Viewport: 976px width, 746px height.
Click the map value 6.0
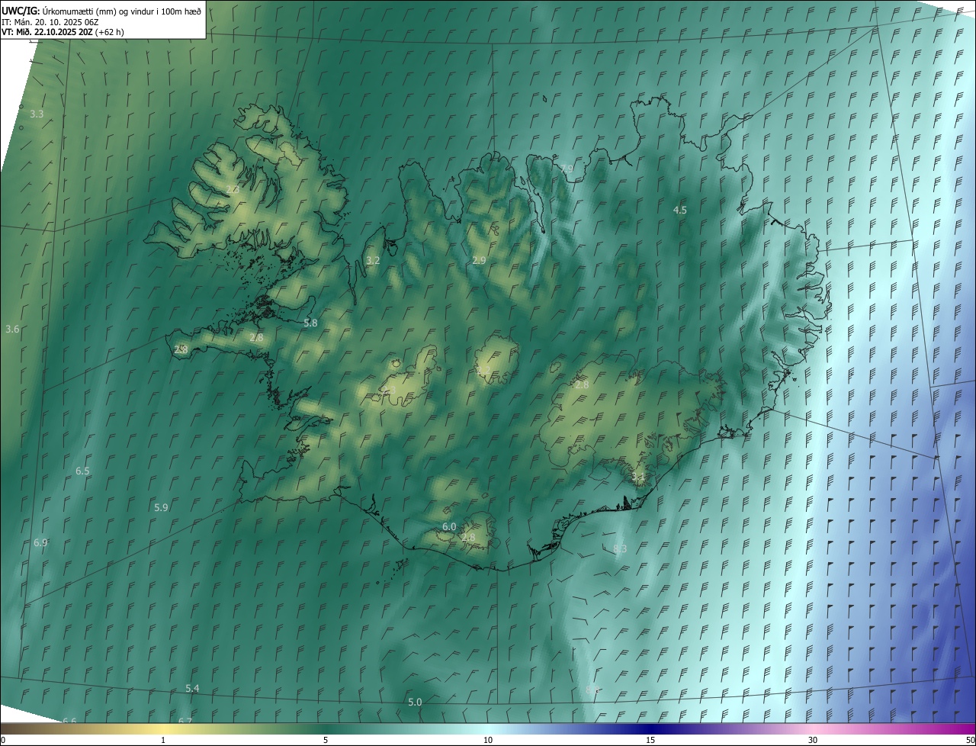click(x=449, y=527)
